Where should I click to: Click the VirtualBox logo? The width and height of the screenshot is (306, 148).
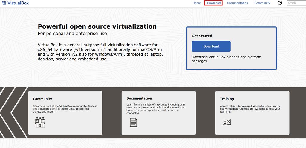16,3
